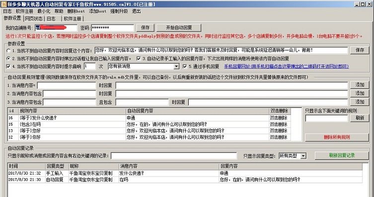Click the red 删除所有规则 button
Viewport: 374px width, 197px height.
(337, 137)
